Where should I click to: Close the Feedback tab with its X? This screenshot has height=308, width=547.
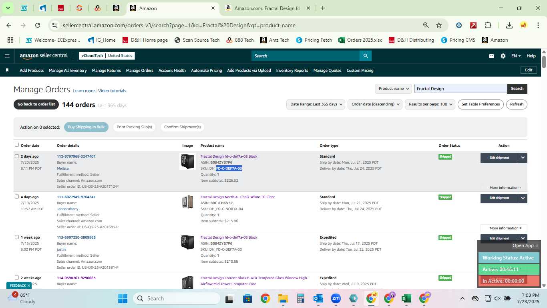[x=29, y=286]
